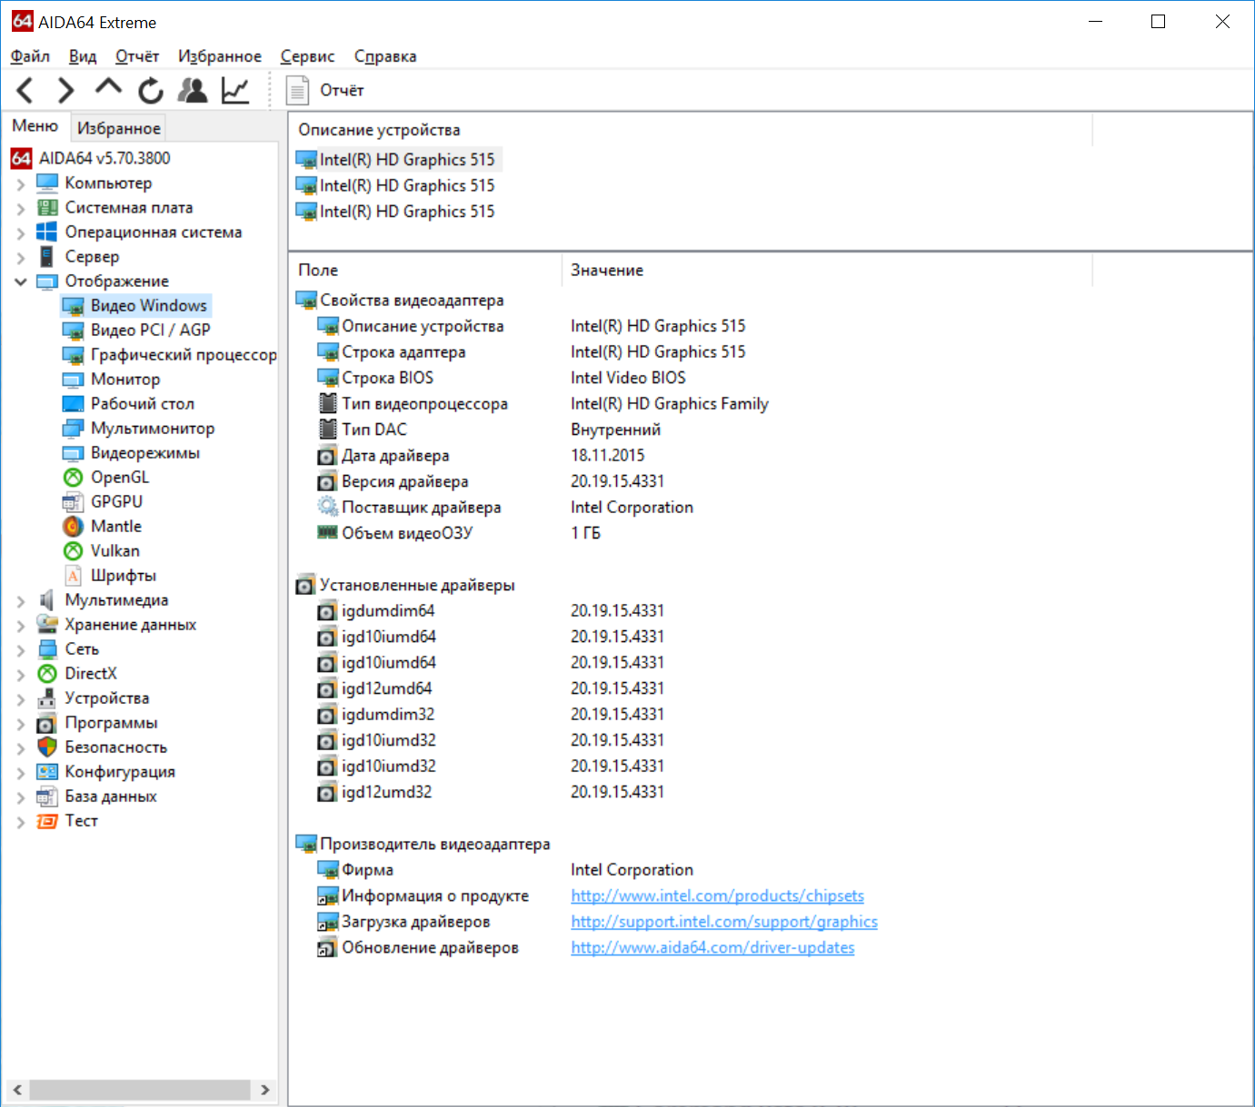The width and height of the screenshot is (1255, 1107).
Task: Open the Справка menu
Action: point(385,56)
